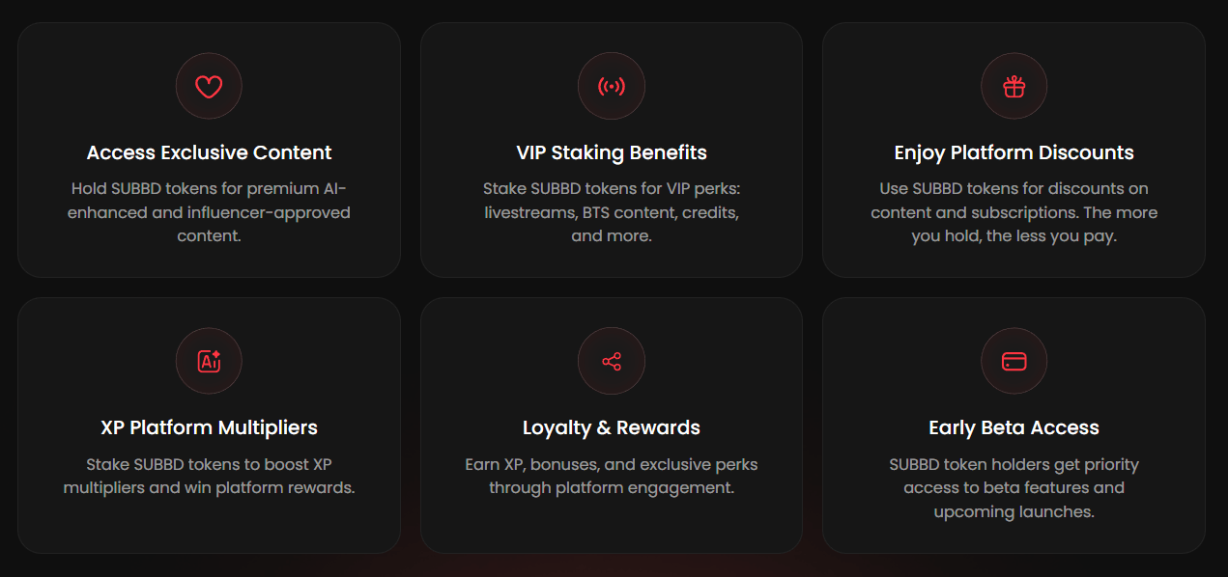The height and width of the screenshot is (577, 1228).
Task: Click the share icon above Loyalty & Rewards
Action: [x=611, y=361]
